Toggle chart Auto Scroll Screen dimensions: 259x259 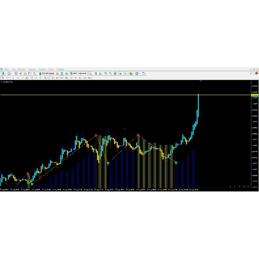(x=121, y=73)
